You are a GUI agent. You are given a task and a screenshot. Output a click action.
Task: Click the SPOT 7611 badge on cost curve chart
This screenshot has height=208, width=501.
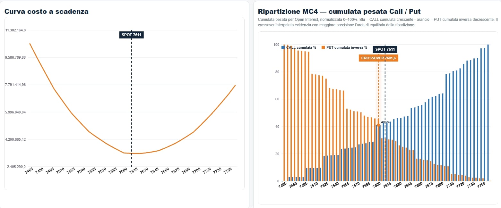pos(131,35)
